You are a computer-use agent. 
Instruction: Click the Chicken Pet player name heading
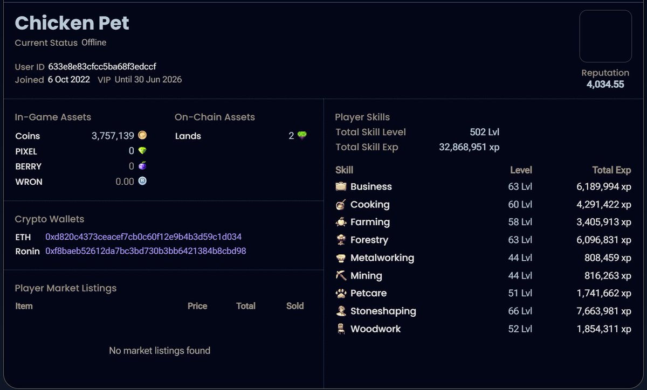(x=72, y=23)
